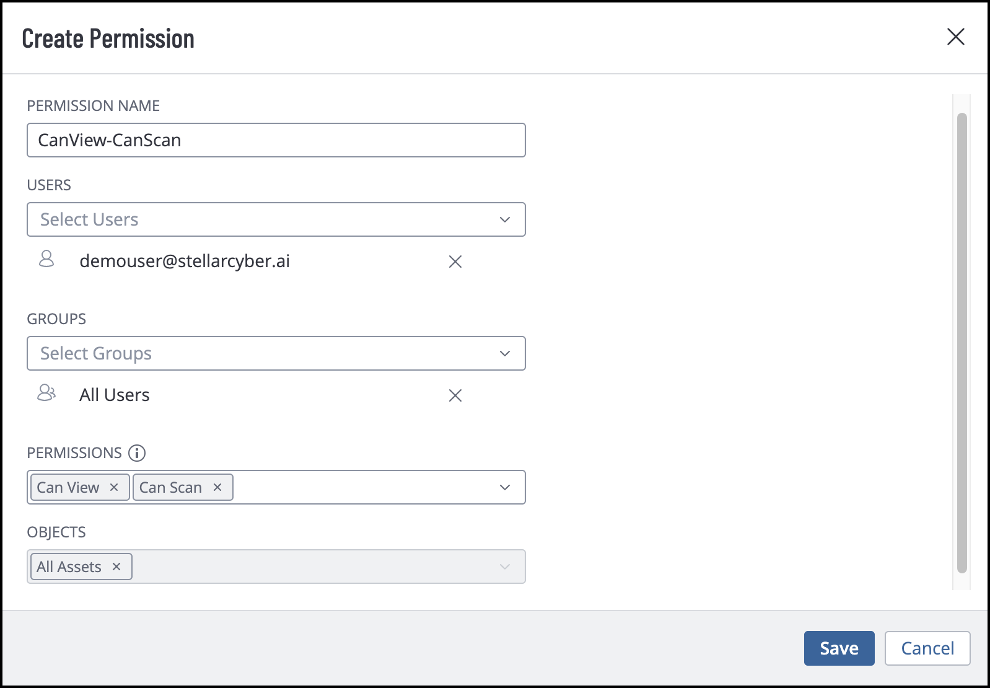Click the user icon beside demouser email
990x688 pixels.
[46, 259]
